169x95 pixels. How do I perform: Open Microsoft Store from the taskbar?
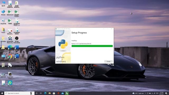(x=54, y=93)
